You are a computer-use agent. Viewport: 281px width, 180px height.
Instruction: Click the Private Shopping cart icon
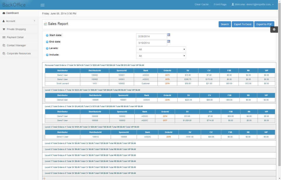[x=4, y=29]
